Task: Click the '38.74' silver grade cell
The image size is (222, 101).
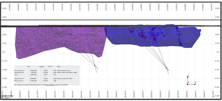Action: (x=46, y=71)
